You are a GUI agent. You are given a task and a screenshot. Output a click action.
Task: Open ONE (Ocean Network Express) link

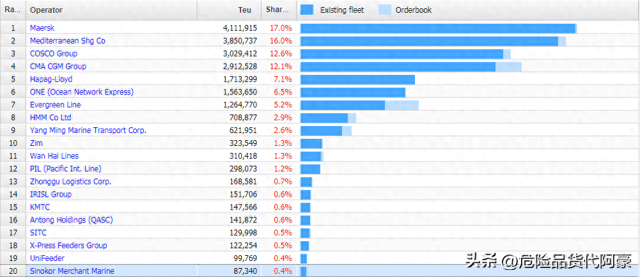coord(82,92)
